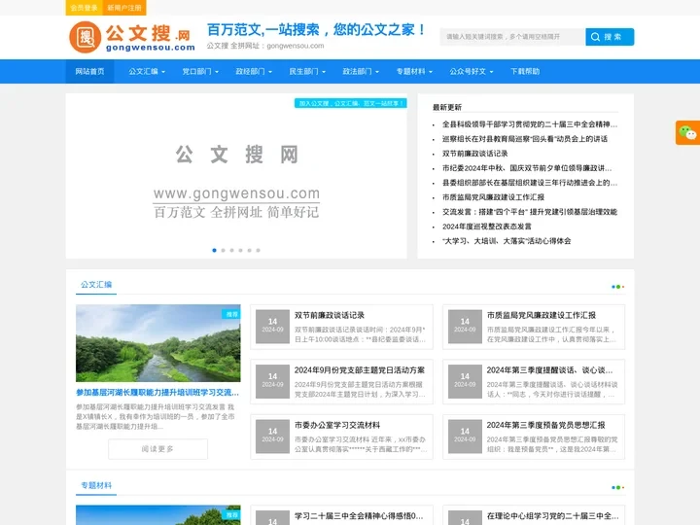The image size is (700, 525).
Task: Open 双节前廉政谈话记录 card title
Action: coord(330,315)
